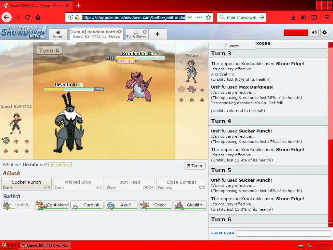
Task: Click the Turn 6 counter label
Action: (x=49, y=50)
